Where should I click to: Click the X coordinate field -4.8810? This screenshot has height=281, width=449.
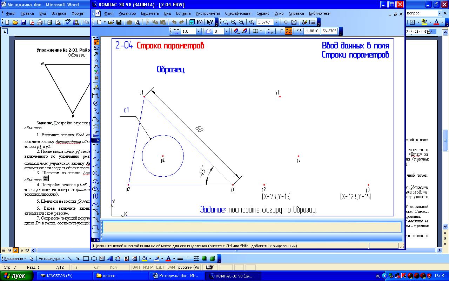311,31
